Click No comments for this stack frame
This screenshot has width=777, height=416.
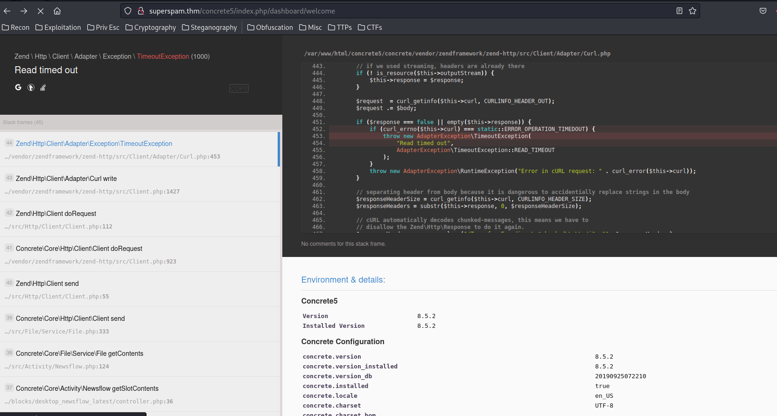(343, 244)
